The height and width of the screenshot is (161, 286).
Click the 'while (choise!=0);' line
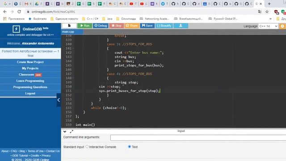(109, 108)
